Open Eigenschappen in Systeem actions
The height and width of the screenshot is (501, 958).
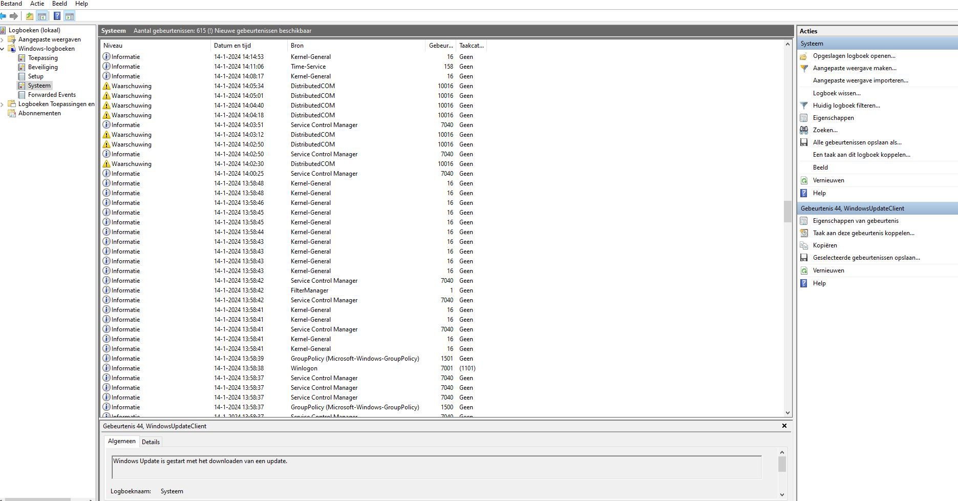coord(833,118)
